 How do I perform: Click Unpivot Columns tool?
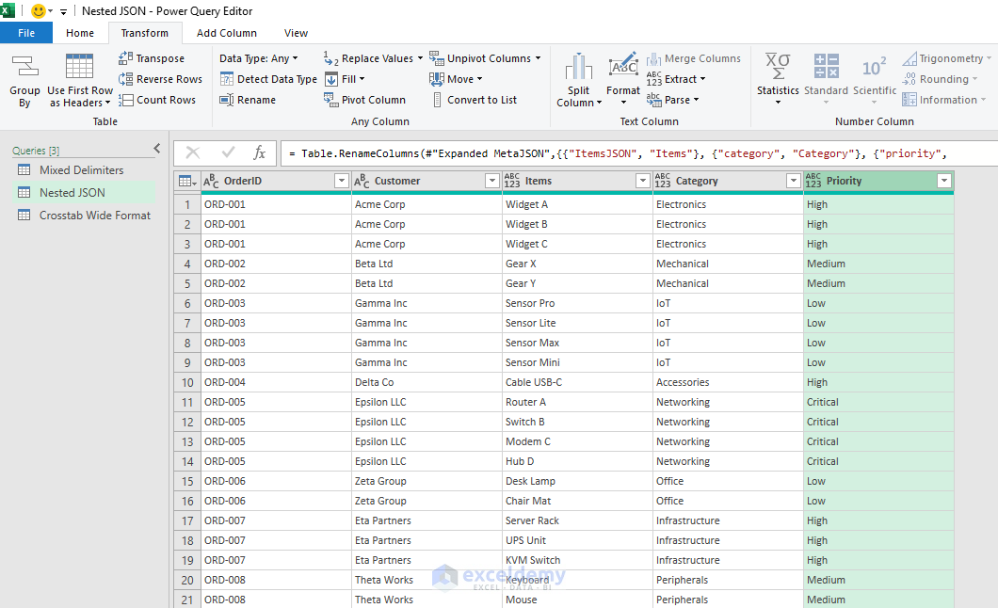tap(484, 57)
